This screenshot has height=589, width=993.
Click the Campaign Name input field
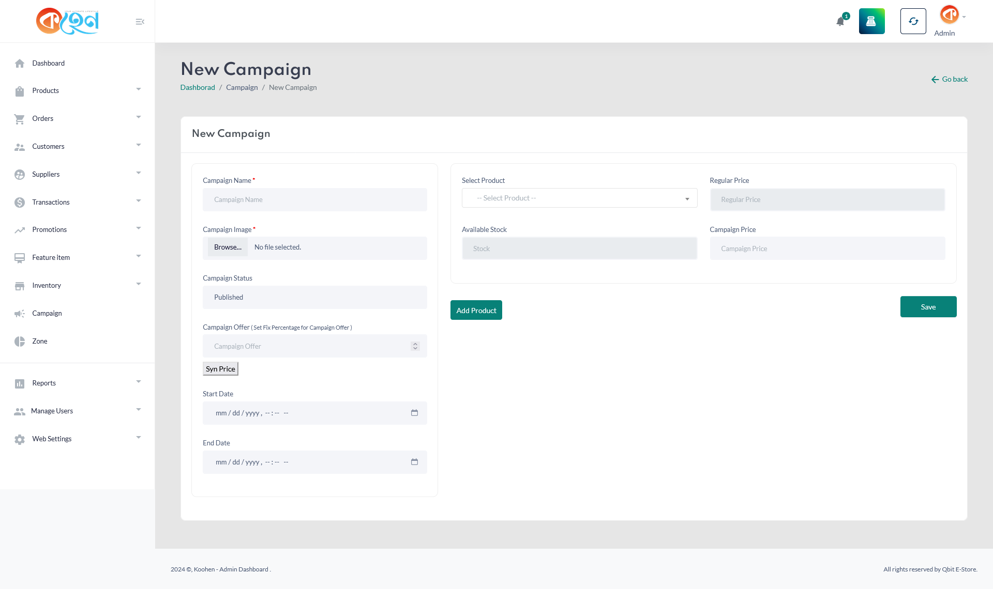314,200
